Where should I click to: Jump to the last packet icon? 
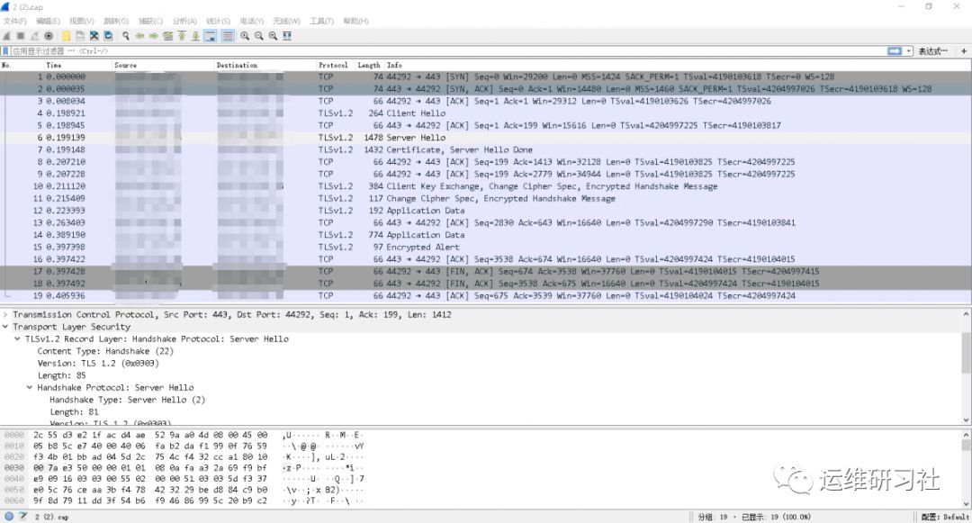pyautogui.click(x=196, y=36)
